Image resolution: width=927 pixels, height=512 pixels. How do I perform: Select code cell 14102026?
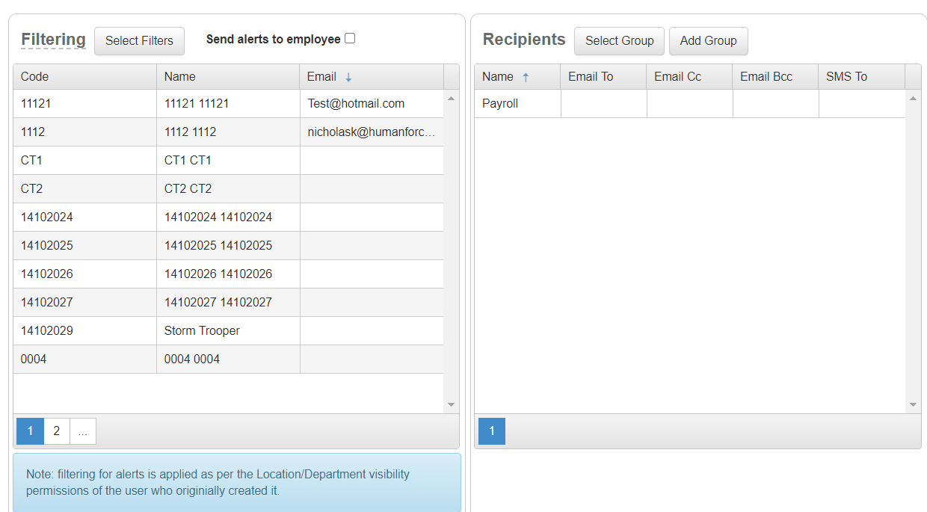click(x=84, y=274)
